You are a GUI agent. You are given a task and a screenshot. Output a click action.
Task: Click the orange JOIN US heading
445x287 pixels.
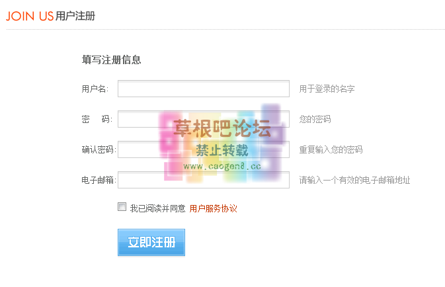click(29, 16)
